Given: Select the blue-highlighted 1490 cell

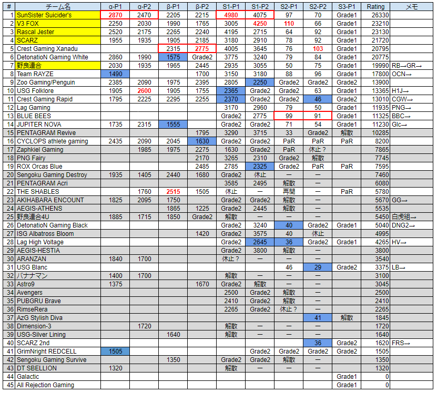Looking at the screenshot, I should point(115,74).
